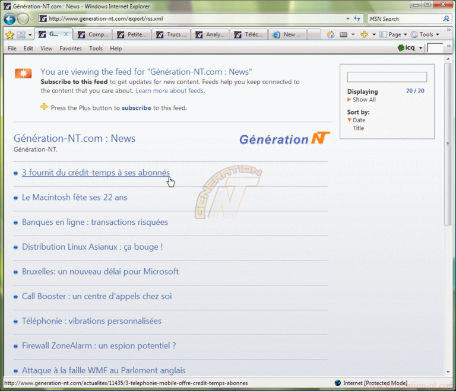Expand the Plus button dropdown arrow
Image resolution: width=456 pixels, height=391 pixels.
(x=374, y=34)
